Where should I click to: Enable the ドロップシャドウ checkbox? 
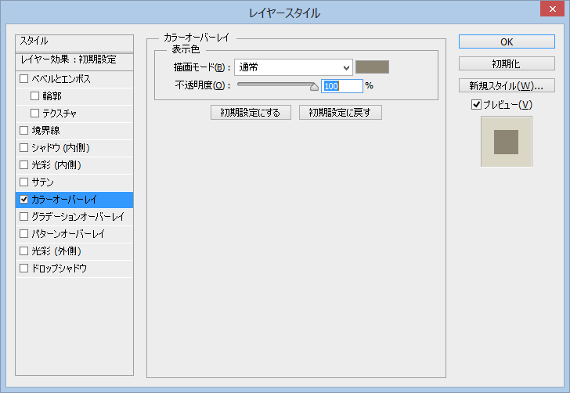[x=24, y=269]
